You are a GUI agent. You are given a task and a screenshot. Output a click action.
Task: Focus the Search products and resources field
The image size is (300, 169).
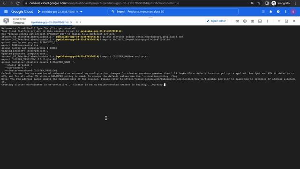point(173,12)
